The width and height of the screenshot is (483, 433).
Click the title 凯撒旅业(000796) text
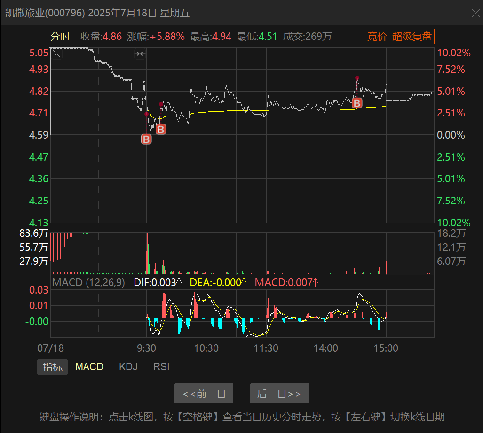(45, 13)
